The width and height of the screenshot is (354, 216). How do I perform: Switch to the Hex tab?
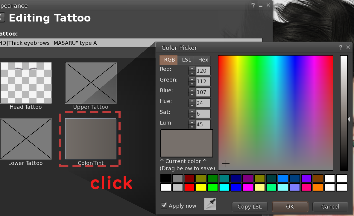click(203, 60)
